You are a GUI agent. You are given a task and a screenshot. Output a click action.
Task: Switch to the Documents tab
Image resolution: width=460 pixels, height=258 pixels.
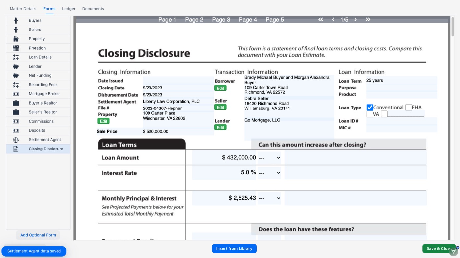[93, 9]
